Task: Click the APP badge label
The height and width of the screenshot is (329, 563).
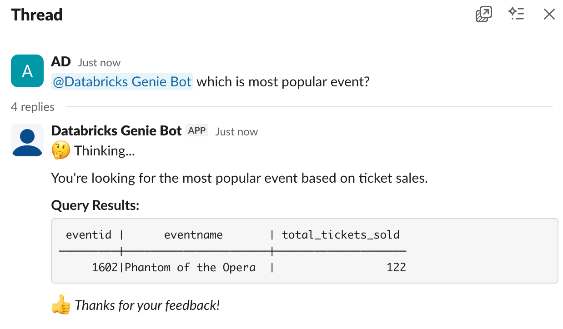Action: (197, 131)
